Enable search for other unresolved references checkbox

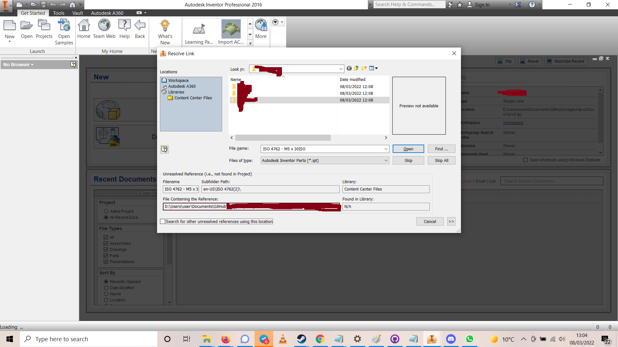163,221
